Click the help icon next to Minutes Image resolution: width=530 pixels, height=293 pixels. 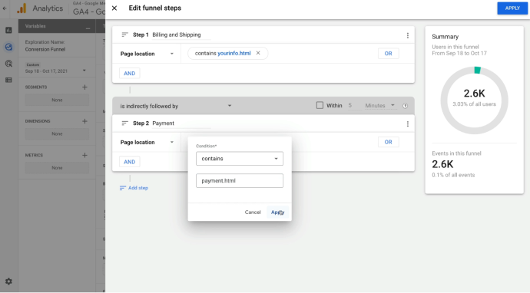(x=405, y=106)
